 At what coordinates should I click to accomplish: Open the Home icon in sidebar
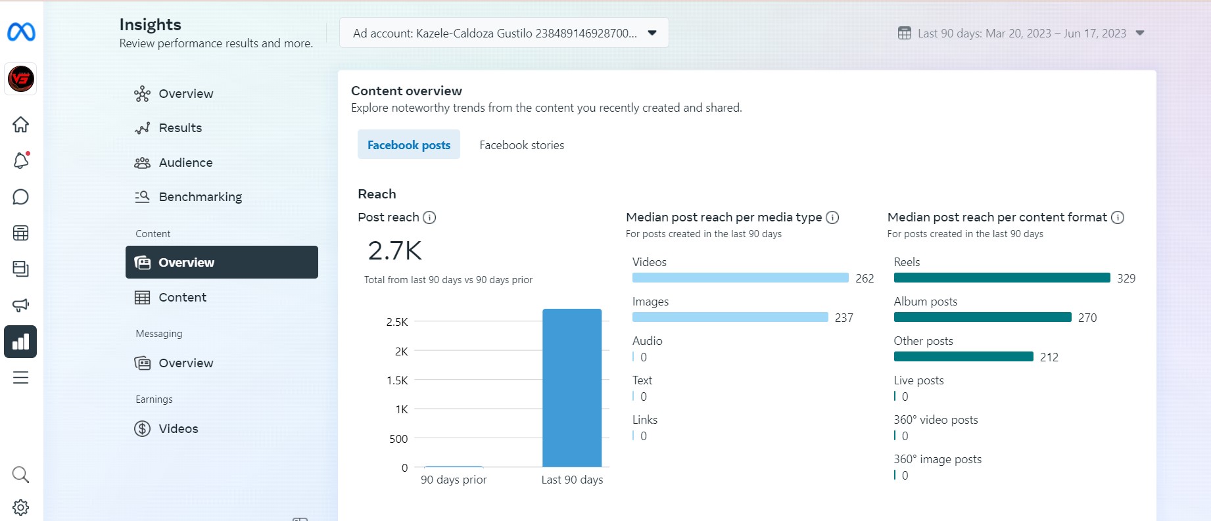coord(21,124)
